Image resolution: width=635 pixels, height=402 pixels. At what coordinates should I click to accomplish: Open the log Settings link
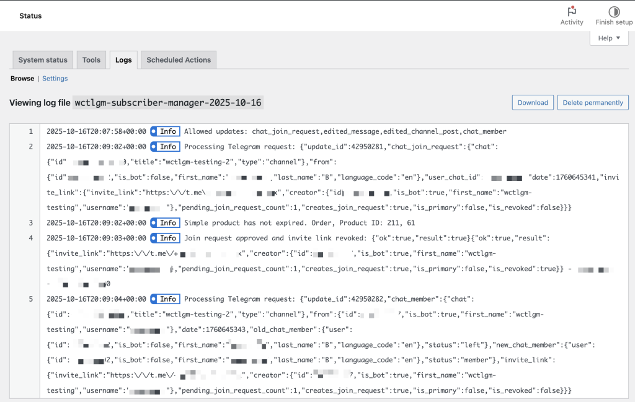(x=55, y=79)
